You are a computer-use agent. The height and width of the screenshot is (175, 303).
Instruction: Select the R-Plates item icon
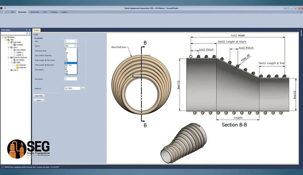click(x=14, y=45)
